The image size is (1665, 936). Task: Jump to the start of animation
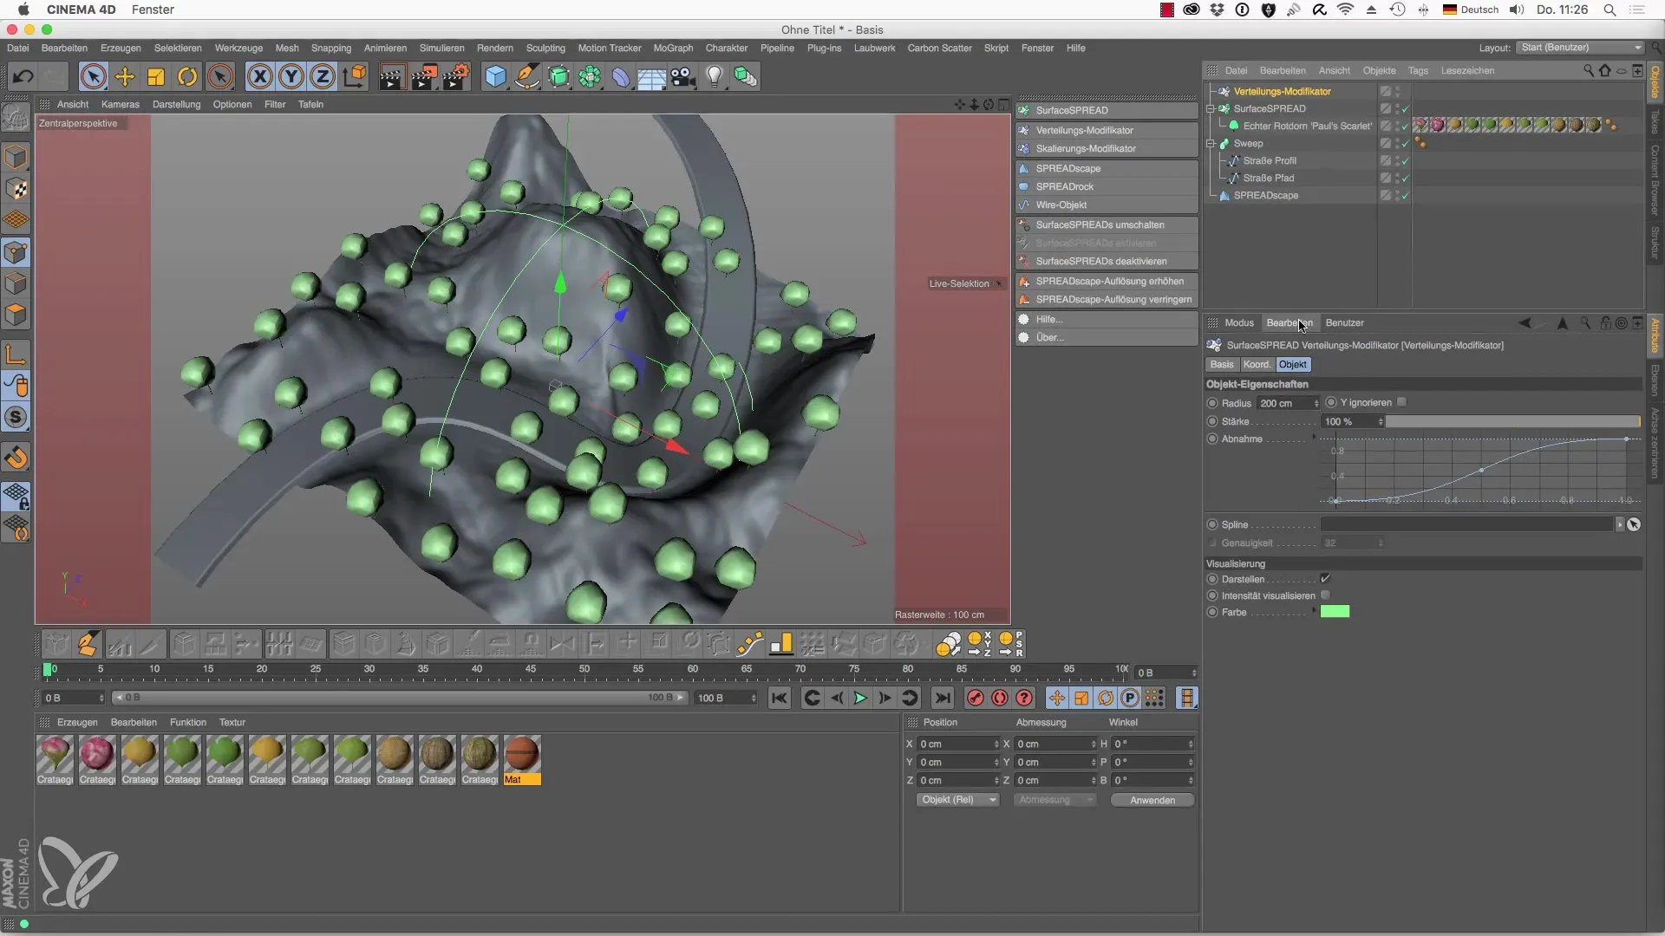[780, 699]
